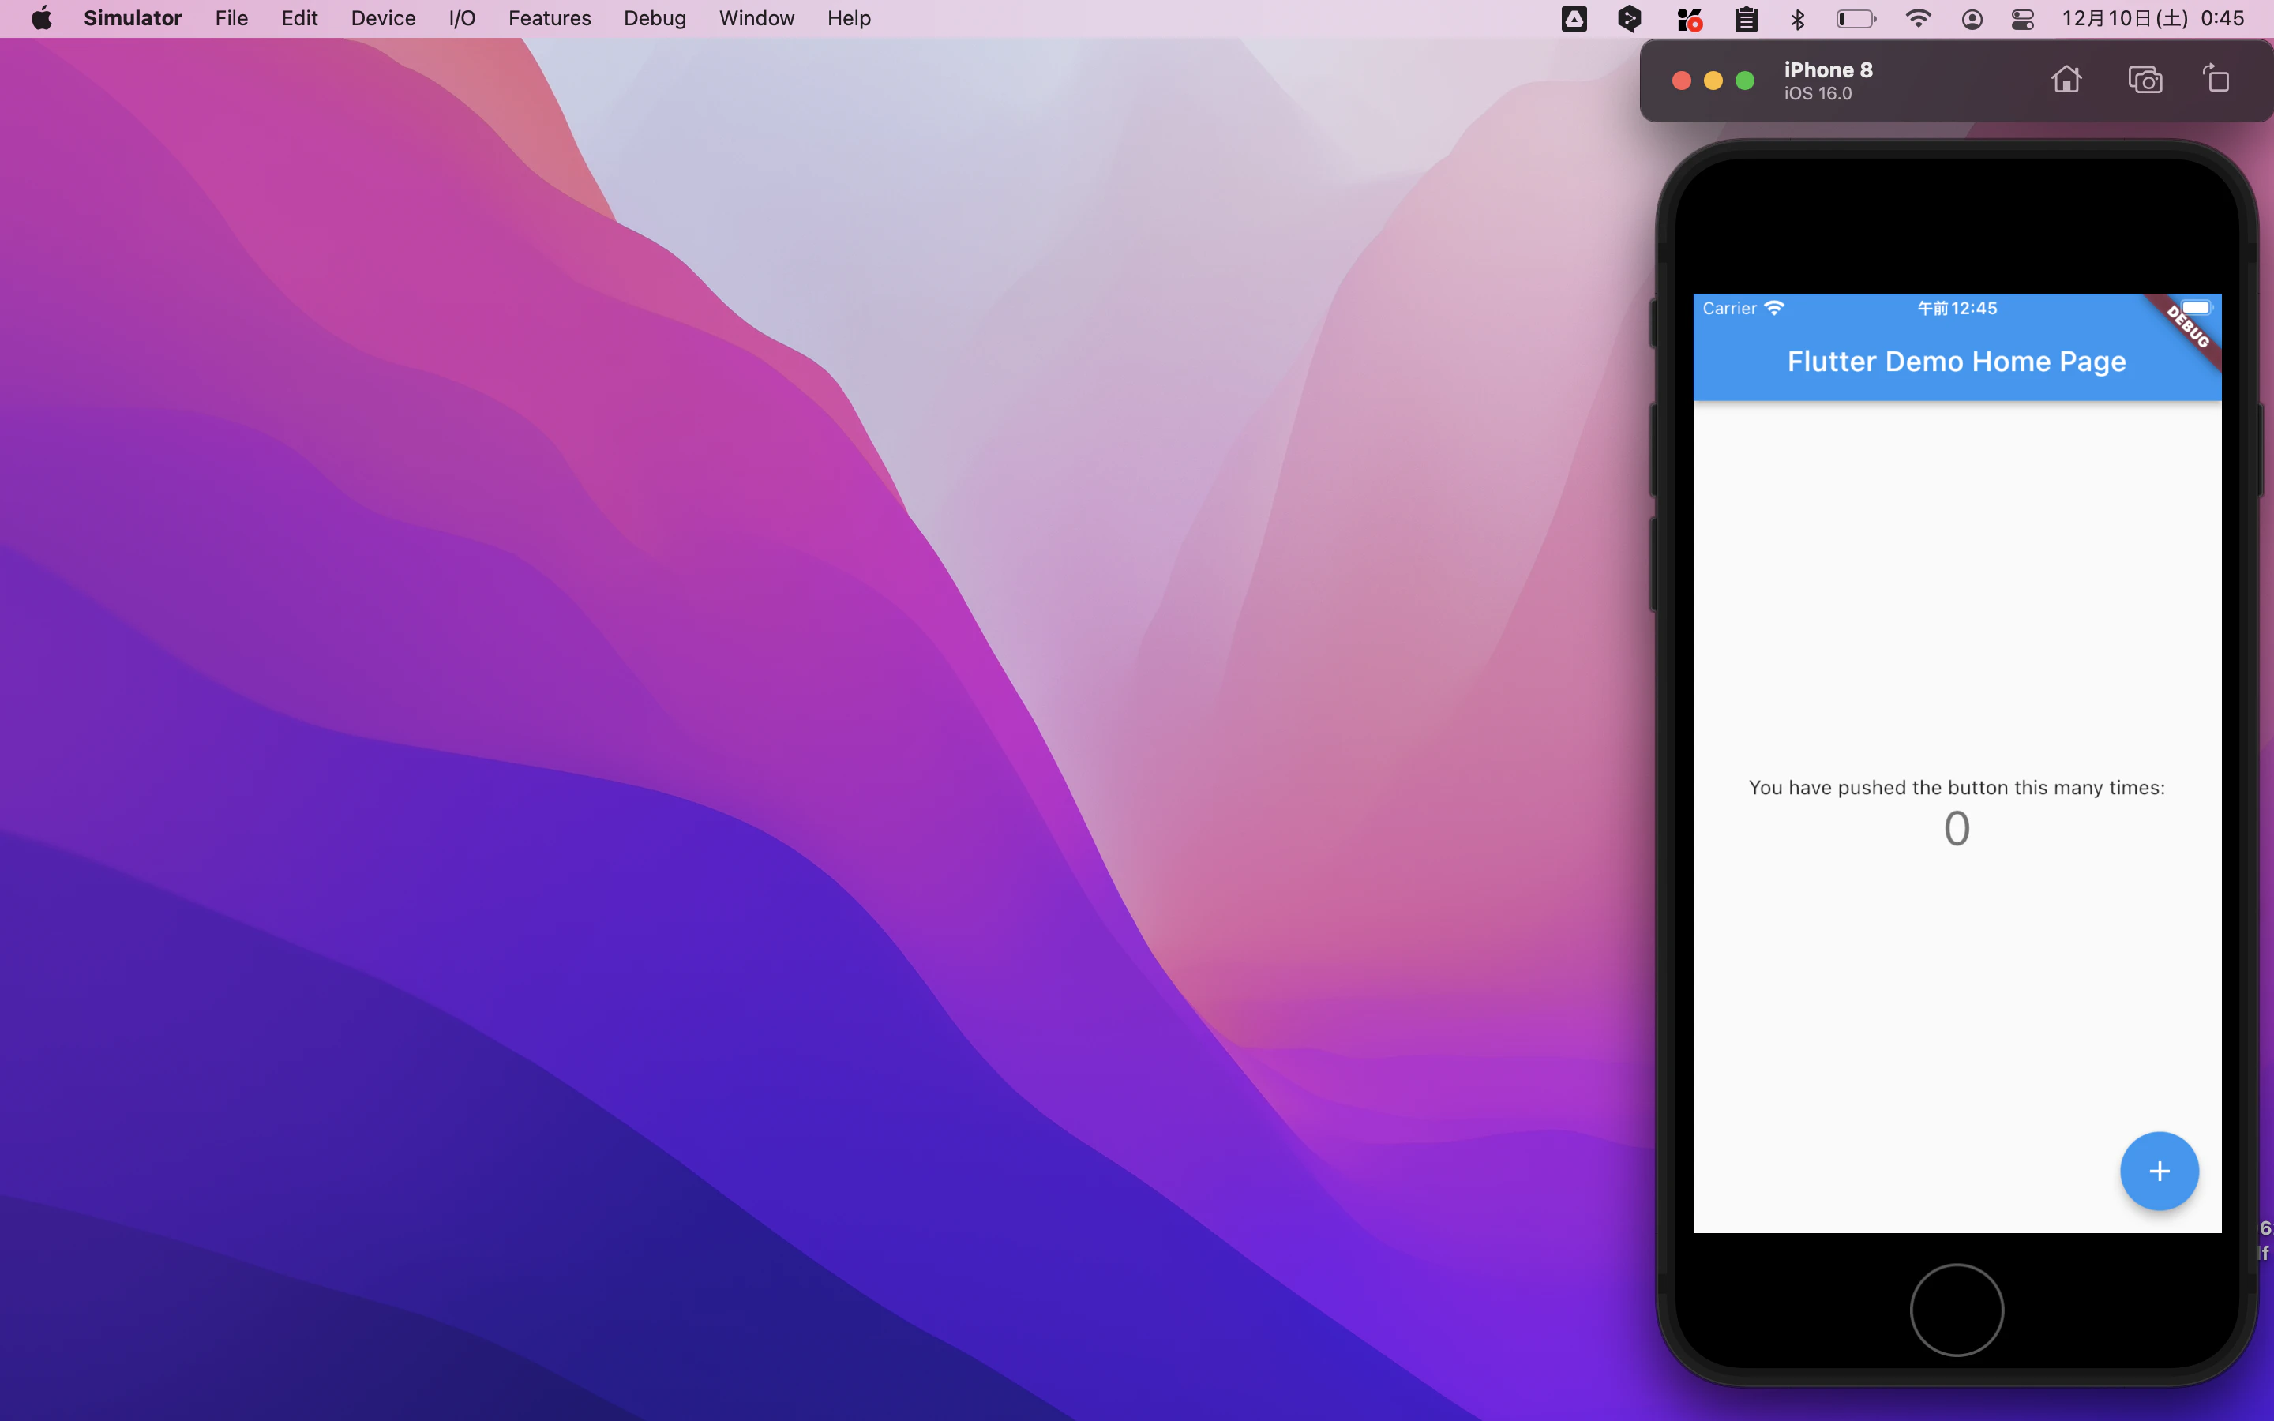This screenshot has height=1421, width=2274.
Task: Click the triangle app menu bar icon
Action: pos(1574,19)
